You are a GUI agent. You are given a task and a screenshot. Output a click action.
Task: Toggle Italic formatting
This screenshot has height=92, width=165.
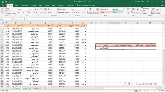click(21, 13)
